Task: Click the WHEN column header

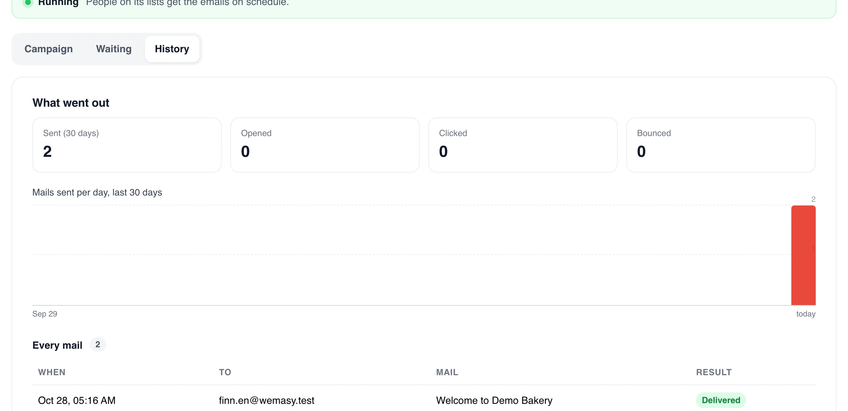Action: (x=52, y=372)
